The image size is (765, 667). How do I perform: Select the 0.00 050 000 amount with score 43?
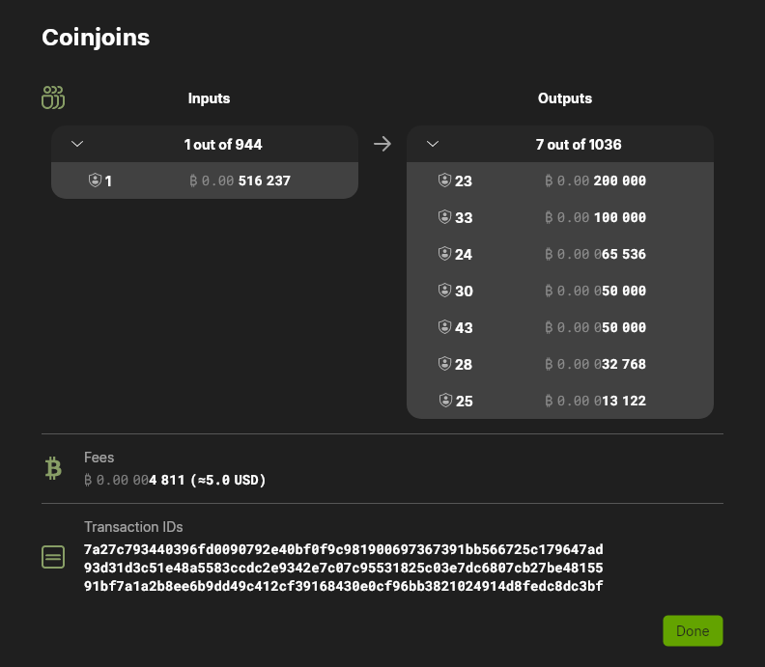[x=595, y=327]
